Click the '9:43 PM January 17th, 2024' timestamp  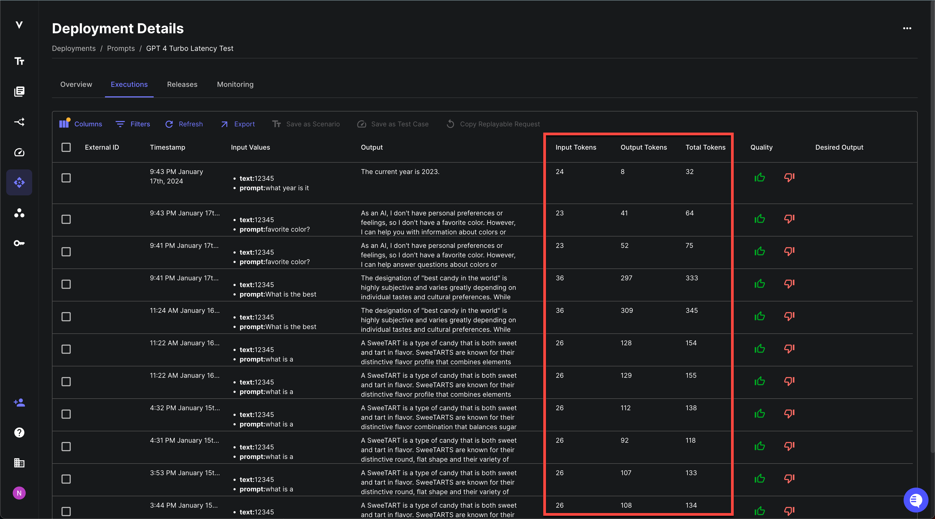176,176
